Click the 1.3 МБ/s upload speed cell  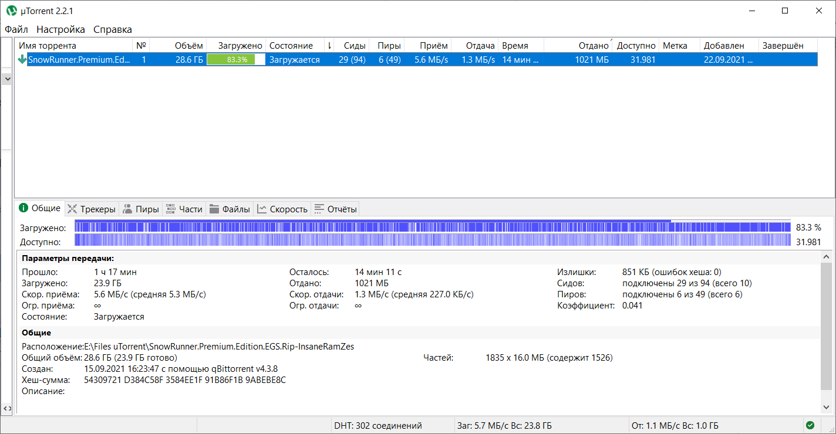pos(478,59)
